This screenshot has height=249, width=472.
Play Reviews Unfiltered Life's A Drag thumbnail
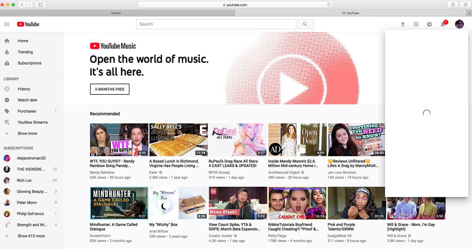point(357,140)
